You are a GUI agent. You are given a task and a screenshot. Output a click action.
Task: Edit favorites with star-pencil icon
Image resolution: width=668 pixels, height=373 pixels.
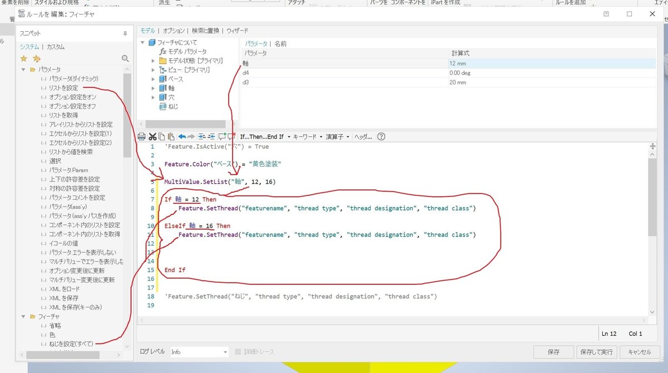(x=37, y=58)
